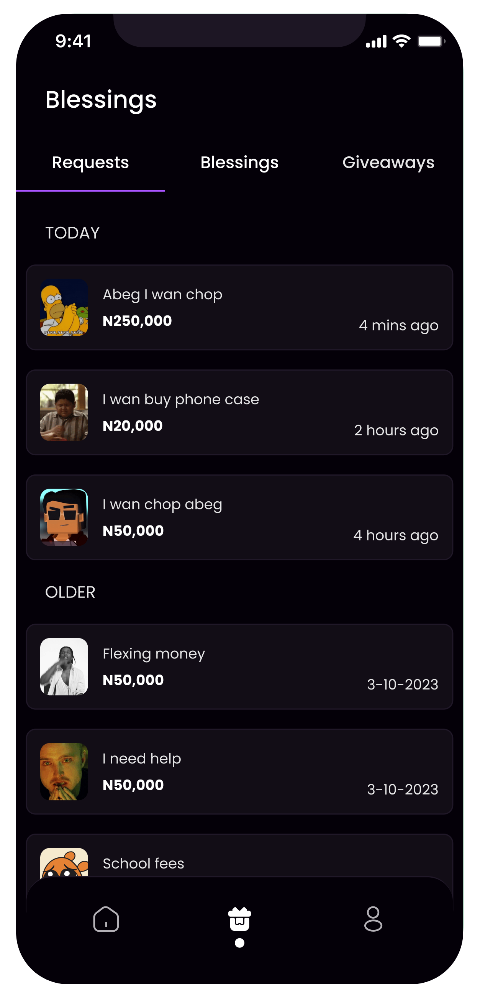Tap the avatar on I need help request
480x998 pixels.
(64, 771)
